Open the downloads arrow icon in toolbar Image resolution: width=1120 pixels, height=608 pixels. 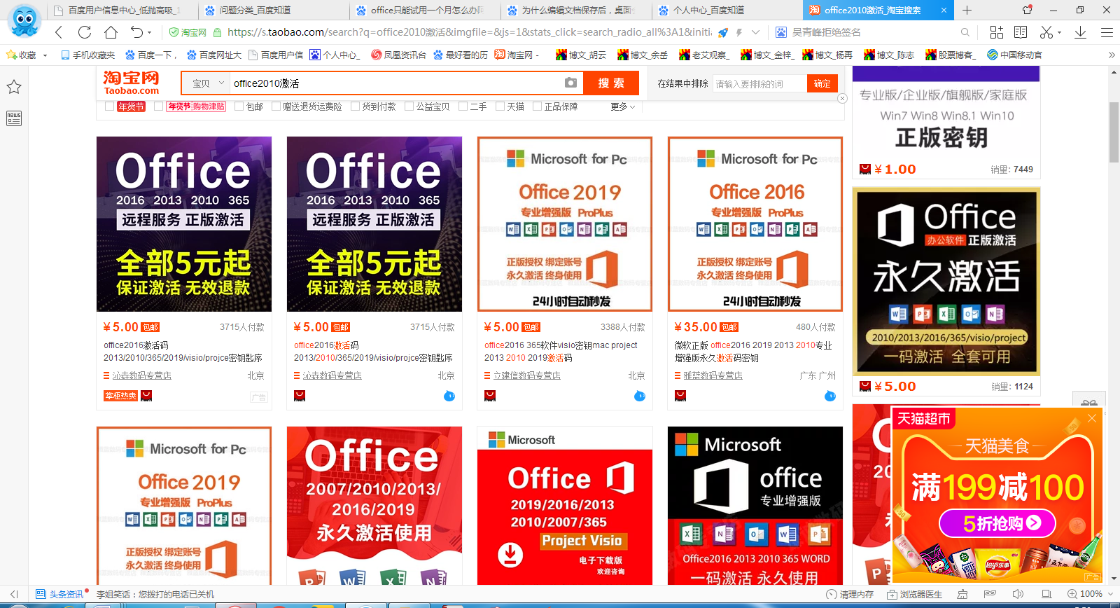click(1080, 32)
